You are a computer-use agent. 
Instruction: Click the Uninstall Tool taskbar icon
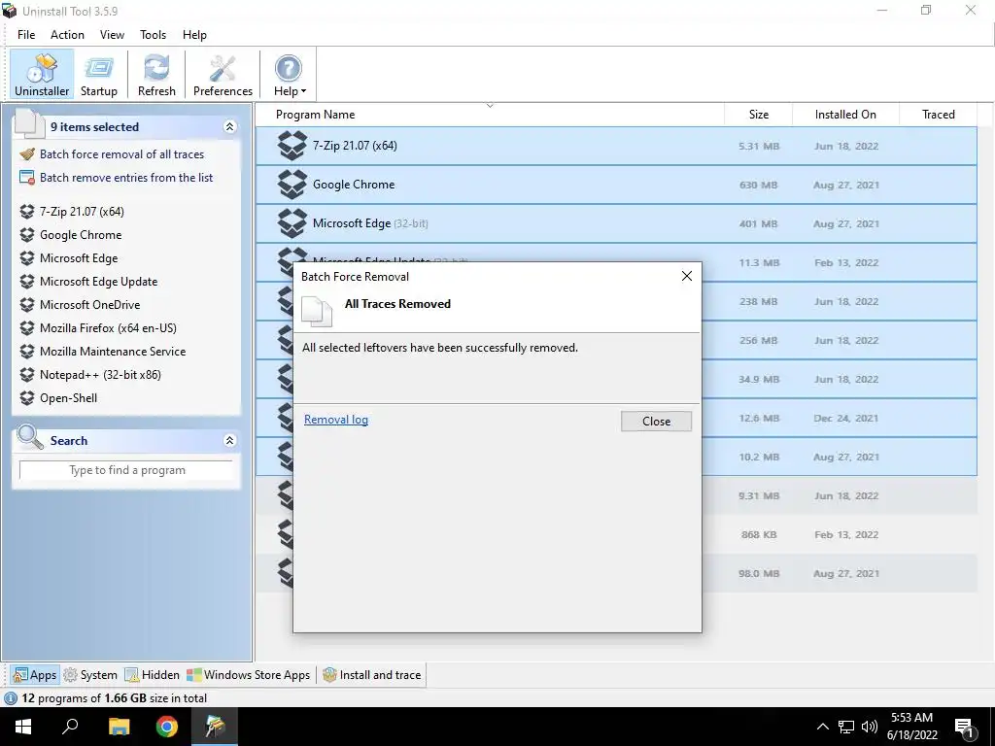click(x=215, y=727)
